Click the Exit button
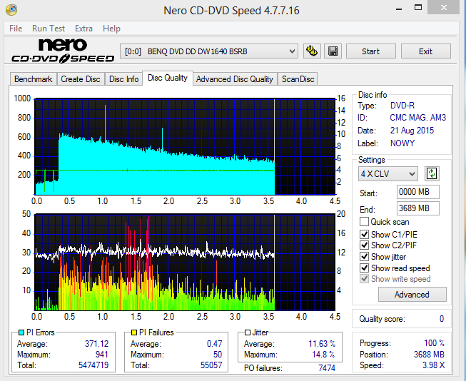 coord(425,51)
